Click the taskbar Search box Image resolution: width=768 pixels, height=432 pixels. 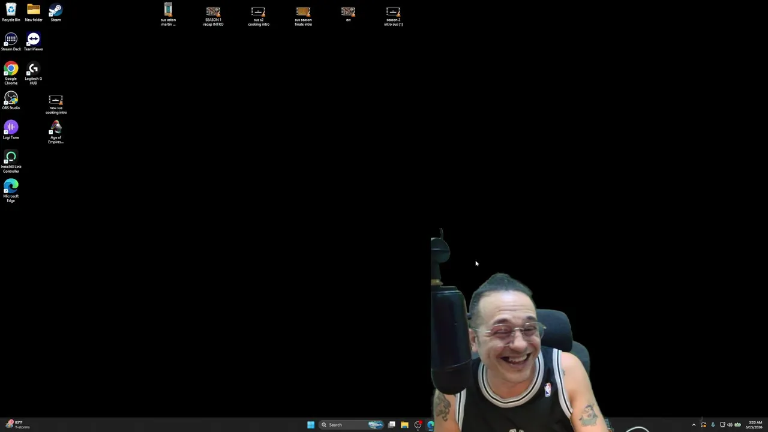[352, 425]
